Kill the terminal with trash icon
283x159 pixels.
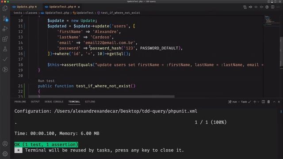[x=268, y=102]
